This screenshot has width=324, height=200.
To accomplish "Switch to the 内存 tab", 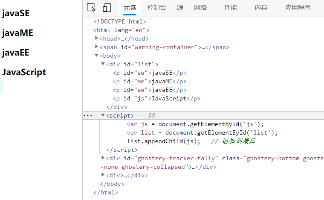I will click(x=261, y=7).
